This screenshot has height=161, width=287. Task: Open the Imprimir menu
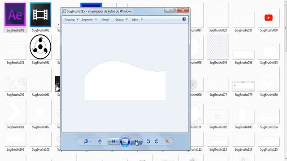tap(87, 20)
